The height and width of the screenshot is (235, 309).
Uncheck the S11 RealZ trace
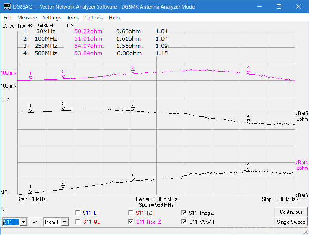pyautogui.click(x=131, y=222)
